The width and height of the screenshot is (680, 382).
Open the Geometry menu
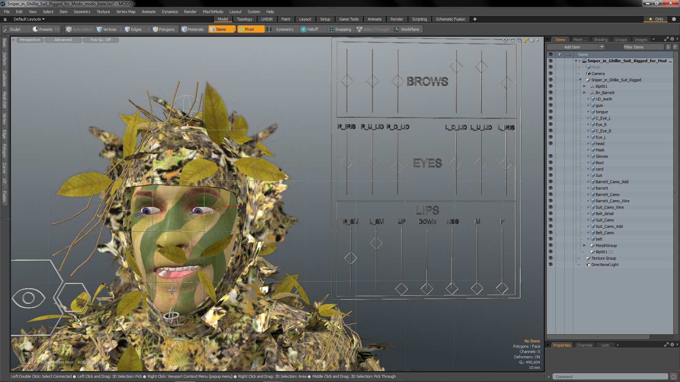pos(82,12)
